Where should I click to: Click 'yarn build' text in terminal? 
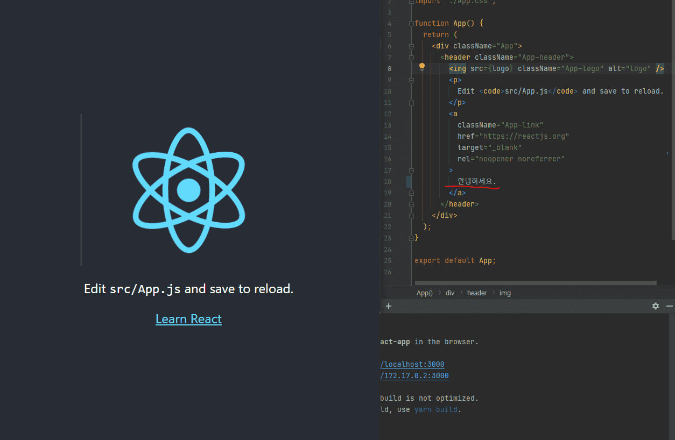click(435, 410)
